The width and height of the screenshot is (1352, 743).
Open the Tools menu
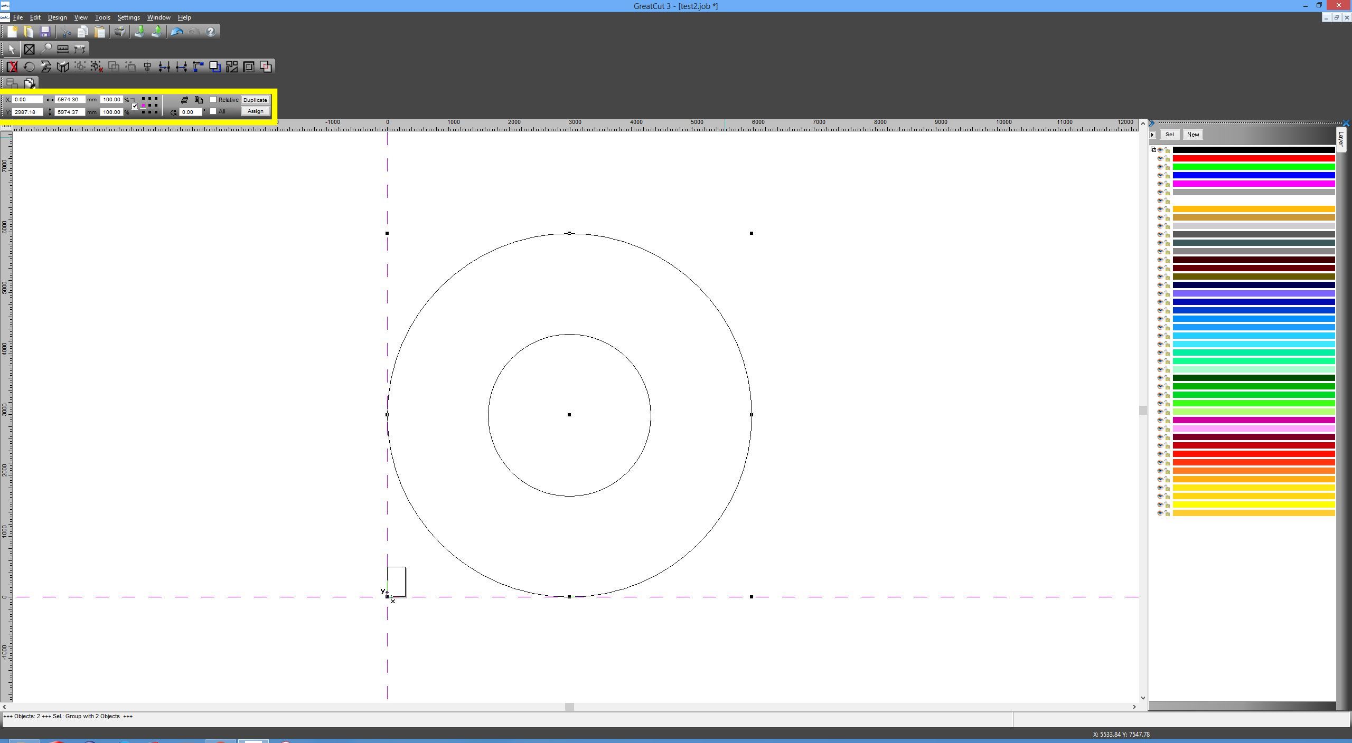pos(102,17)
